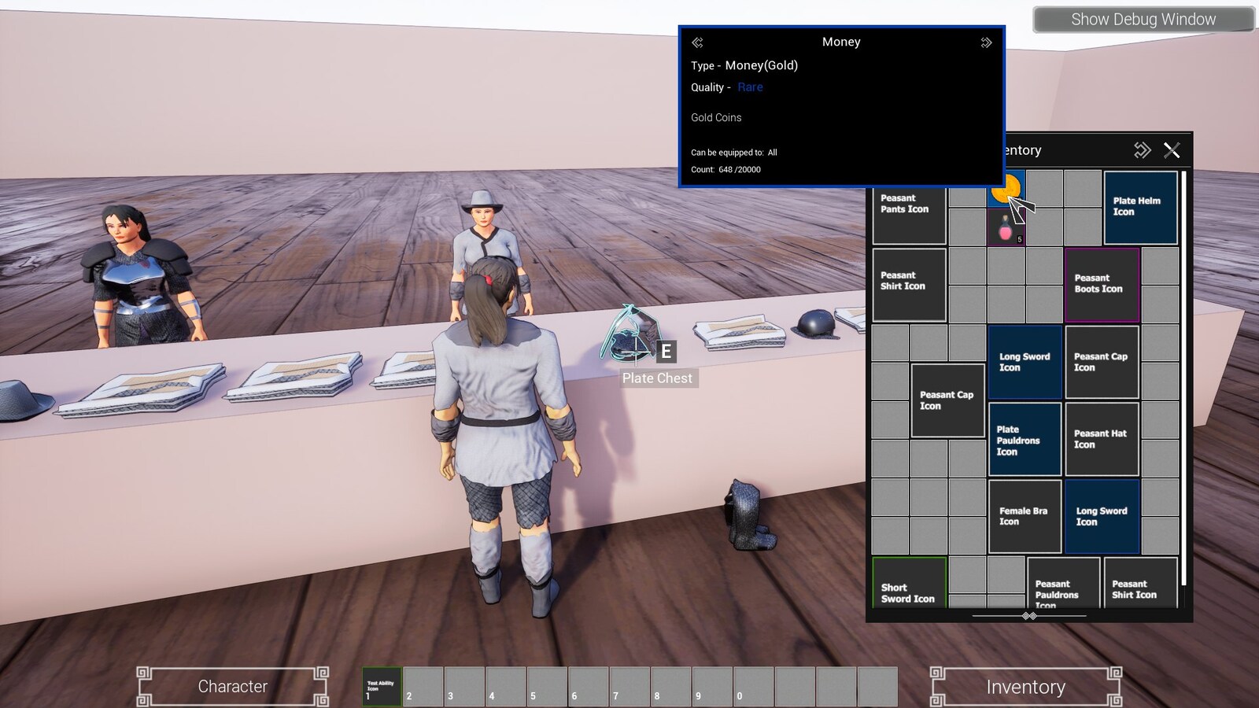Viewport: 1259px width, 708px height.
Task: Open the Inventory panel from the bottom bar
Action: pos(1025,686)
